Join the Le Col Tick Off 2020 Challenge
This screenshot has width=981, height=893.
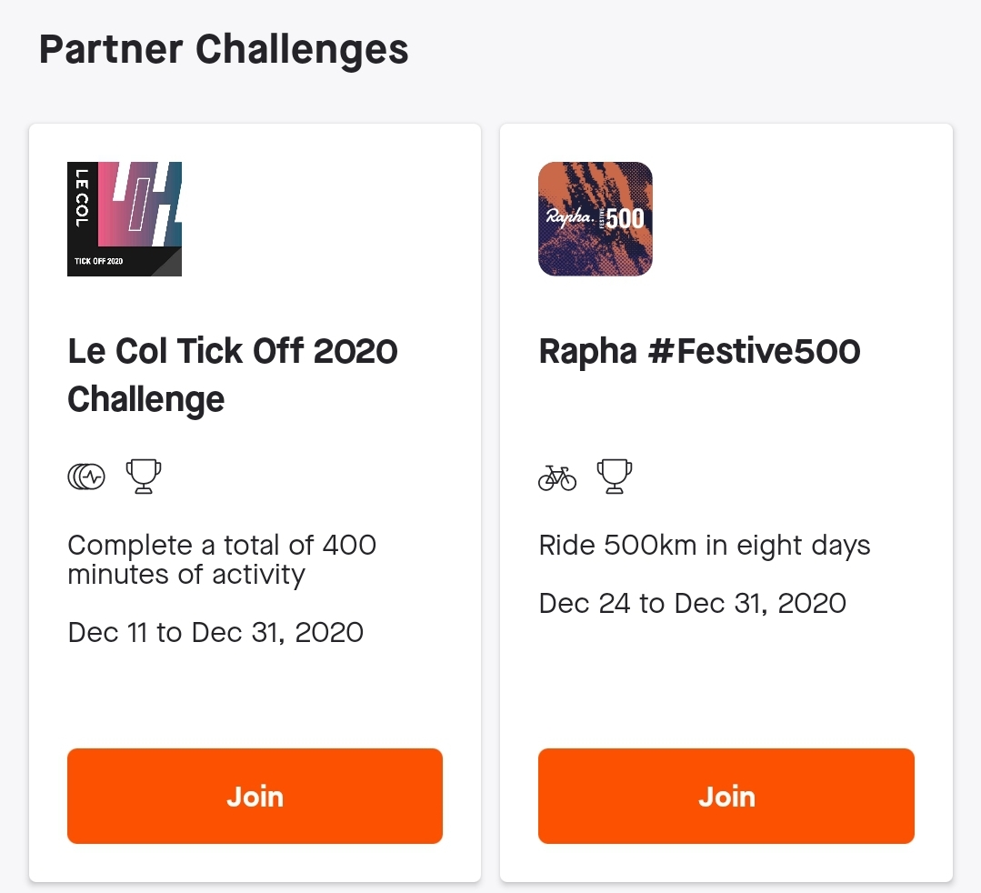coord(255,797)
